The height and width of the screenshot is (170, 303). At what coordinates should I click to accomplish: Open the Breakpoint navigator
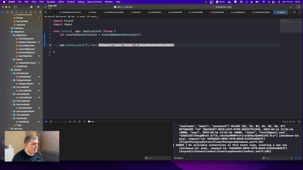36,12
